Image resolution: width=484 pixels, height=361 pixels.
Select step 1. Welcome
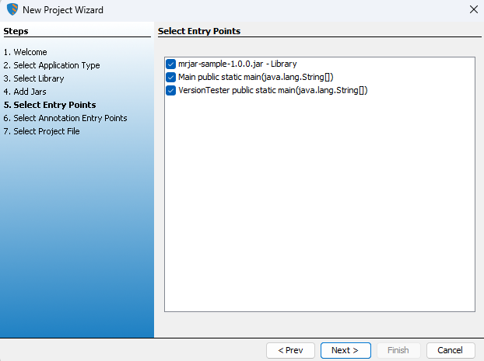[26, 52]
